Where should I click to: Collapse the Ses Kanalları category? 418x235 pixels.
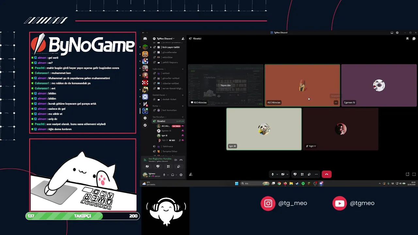(160, 117)
